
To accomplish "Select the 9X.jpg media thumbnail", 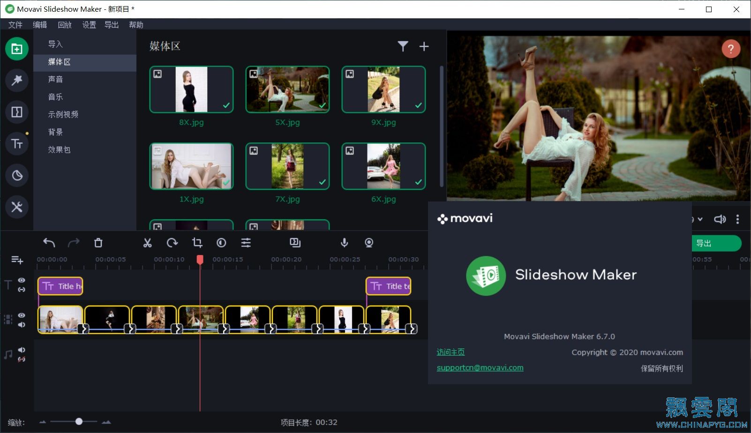I will [x=383, y=90].
